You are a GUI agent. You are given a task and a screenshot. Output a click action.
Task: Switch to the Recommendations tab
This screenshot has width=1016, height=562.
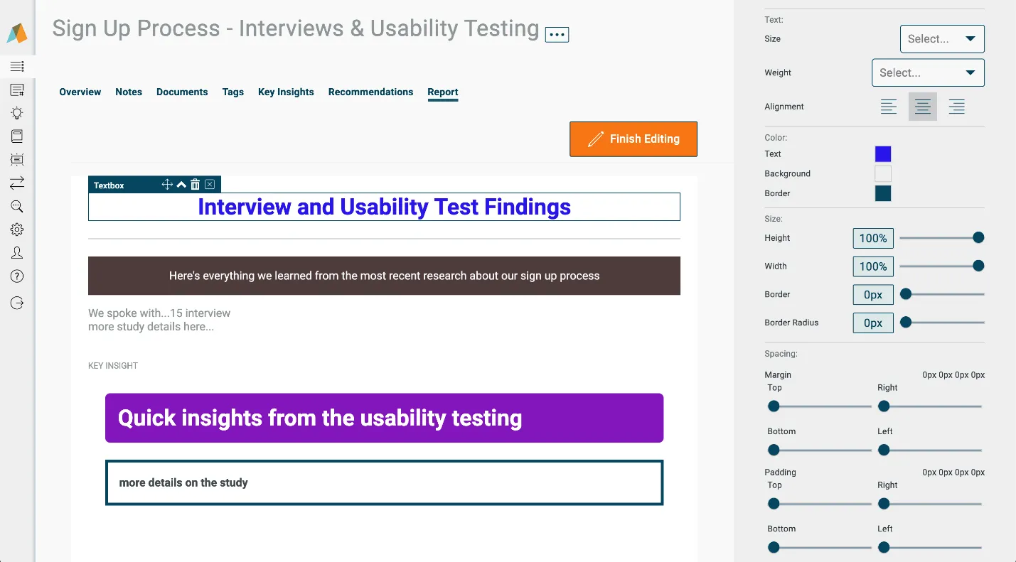370,92
